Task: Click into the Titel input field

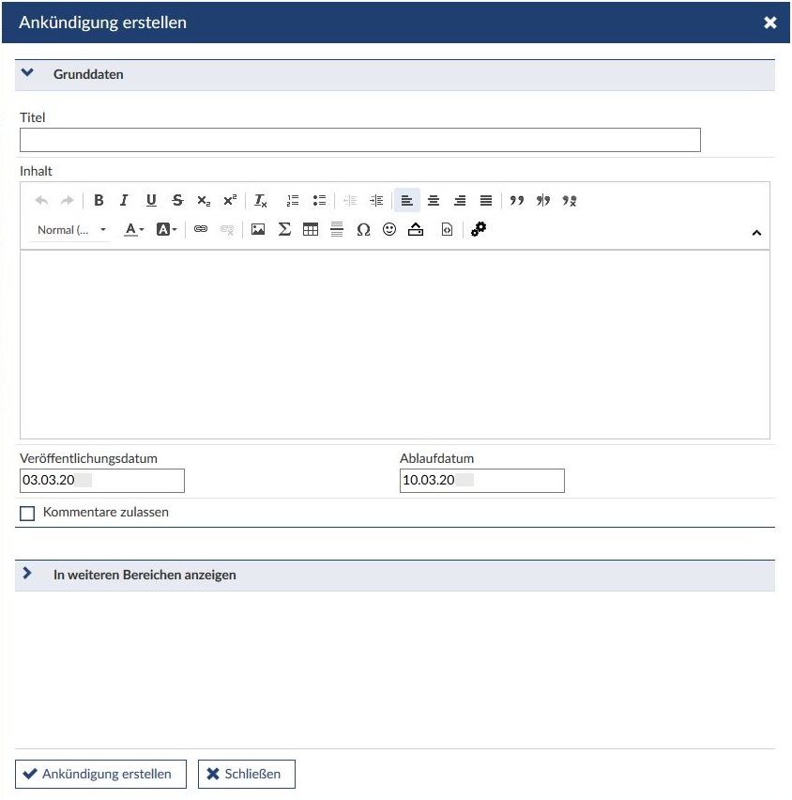Action: tap(359, 140)
